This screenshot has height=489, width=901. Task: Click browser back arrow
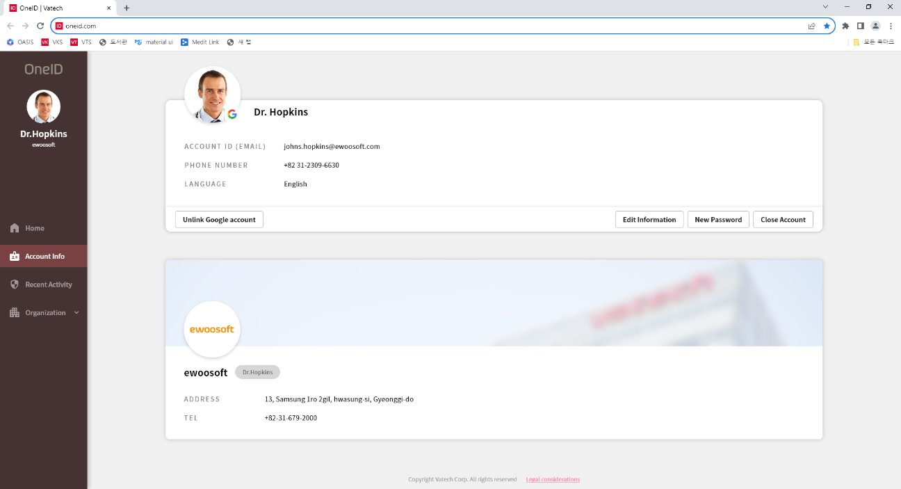pyautogui.click(x=10, y=26)
